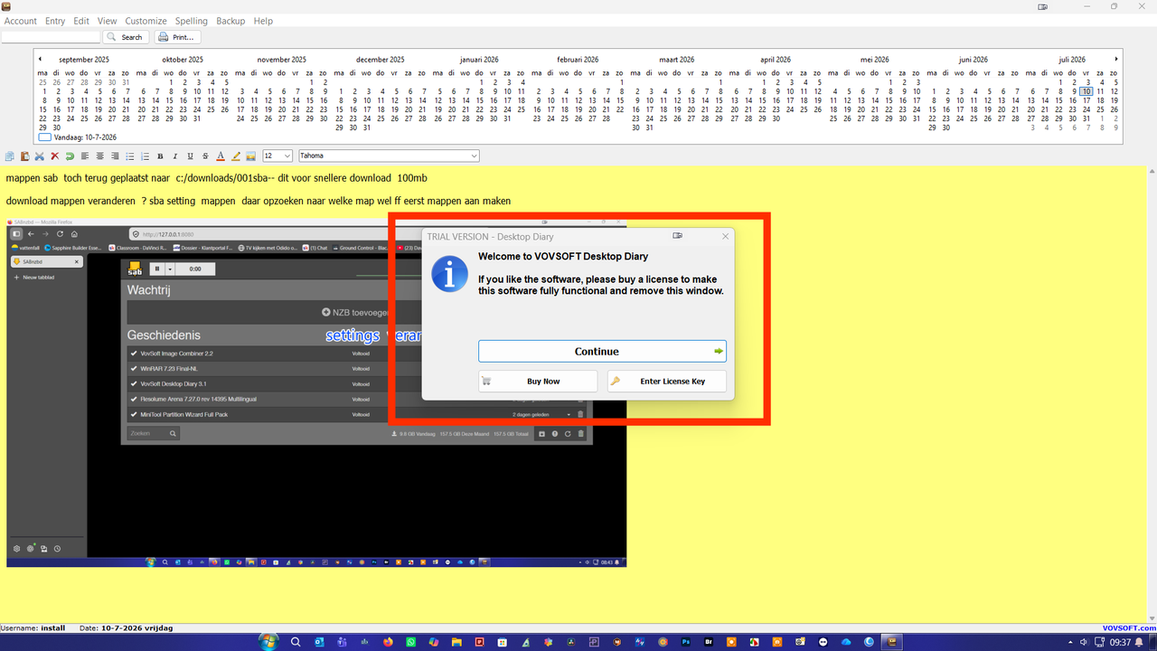Click the Search button
1157x651 pixels.
126,37
